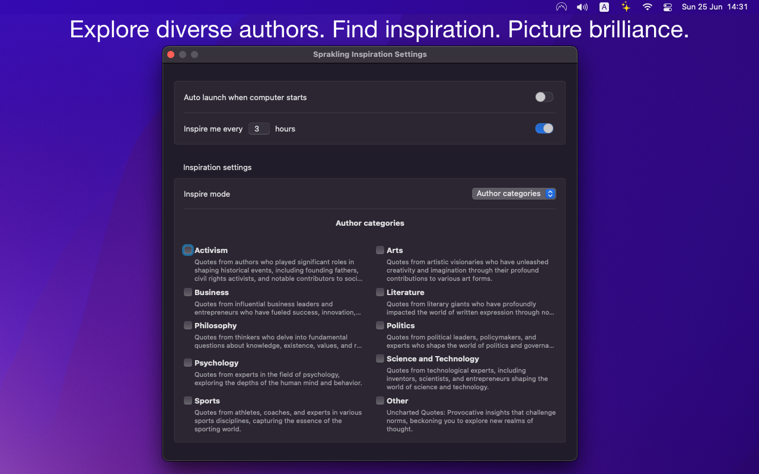Click the Inspiration settings section label
Screen dimensions: 759x474
[217, 168]
